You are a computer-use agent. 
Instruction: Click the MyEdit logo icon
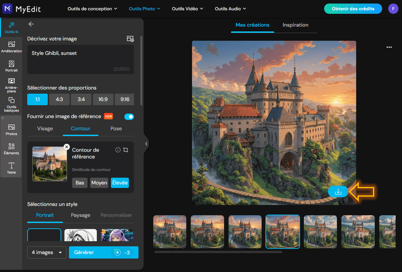tap(8, 9)
